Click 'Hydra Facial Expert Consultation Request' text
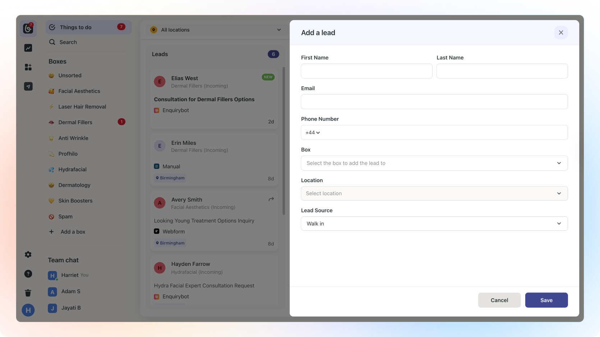 click(204, 286)
